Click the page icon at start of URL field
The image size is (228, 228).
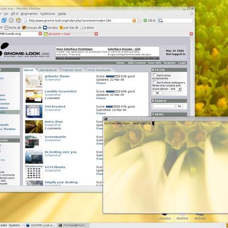tap(26, 21)
